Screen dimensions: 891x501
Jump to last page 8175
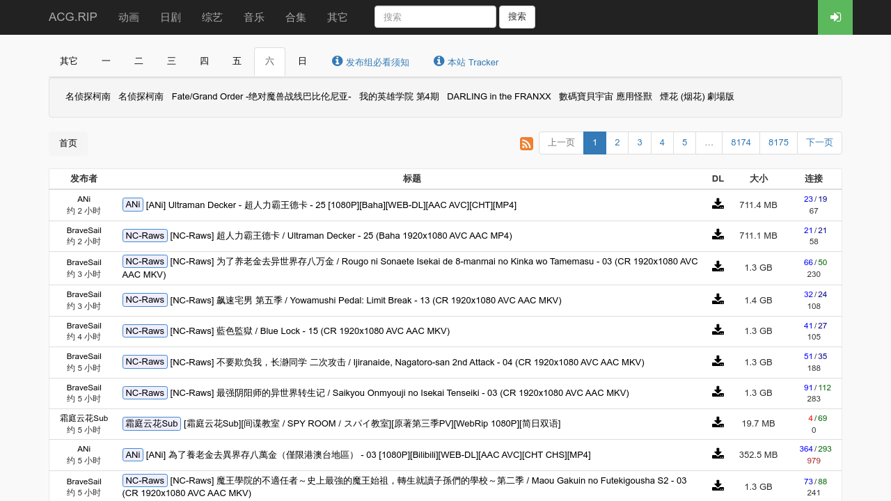pos(778,143)
